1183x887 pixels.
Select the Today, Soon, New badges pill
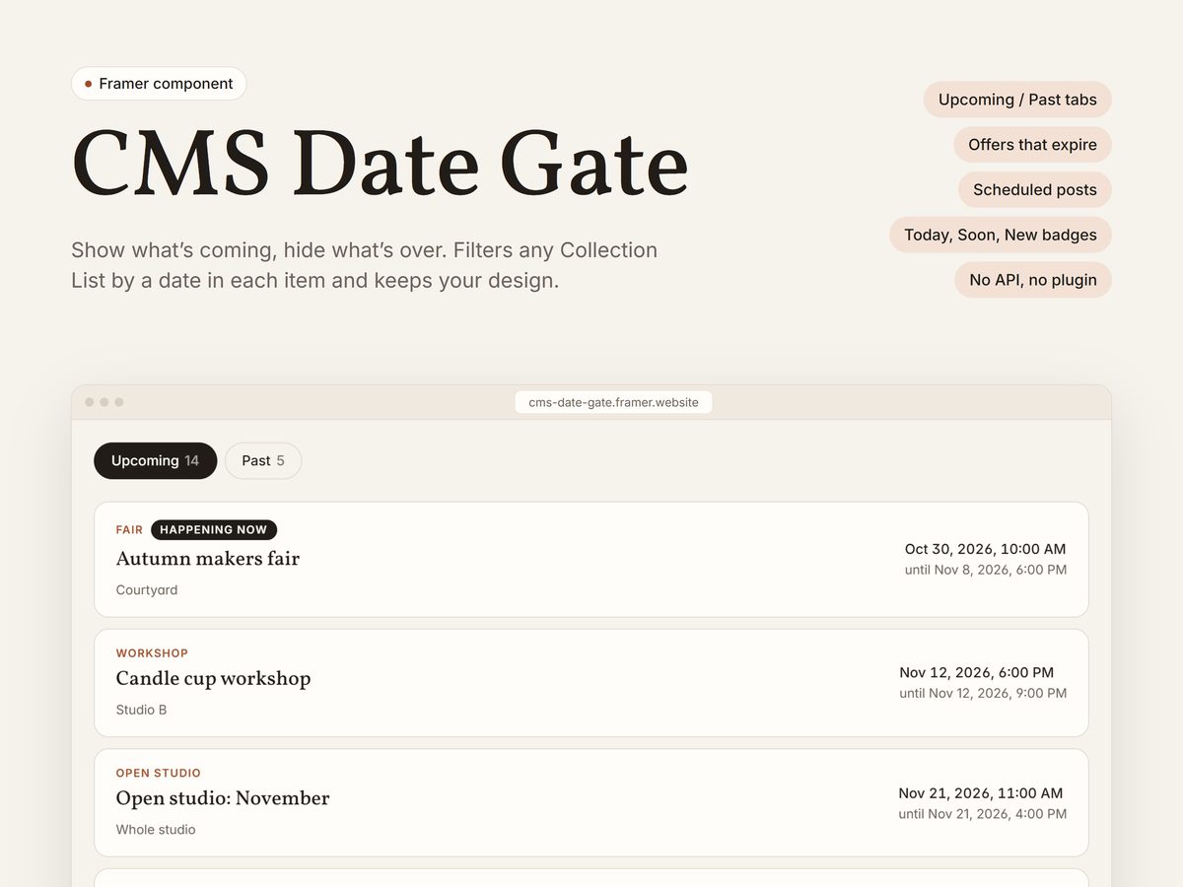tap(1001, 235)
